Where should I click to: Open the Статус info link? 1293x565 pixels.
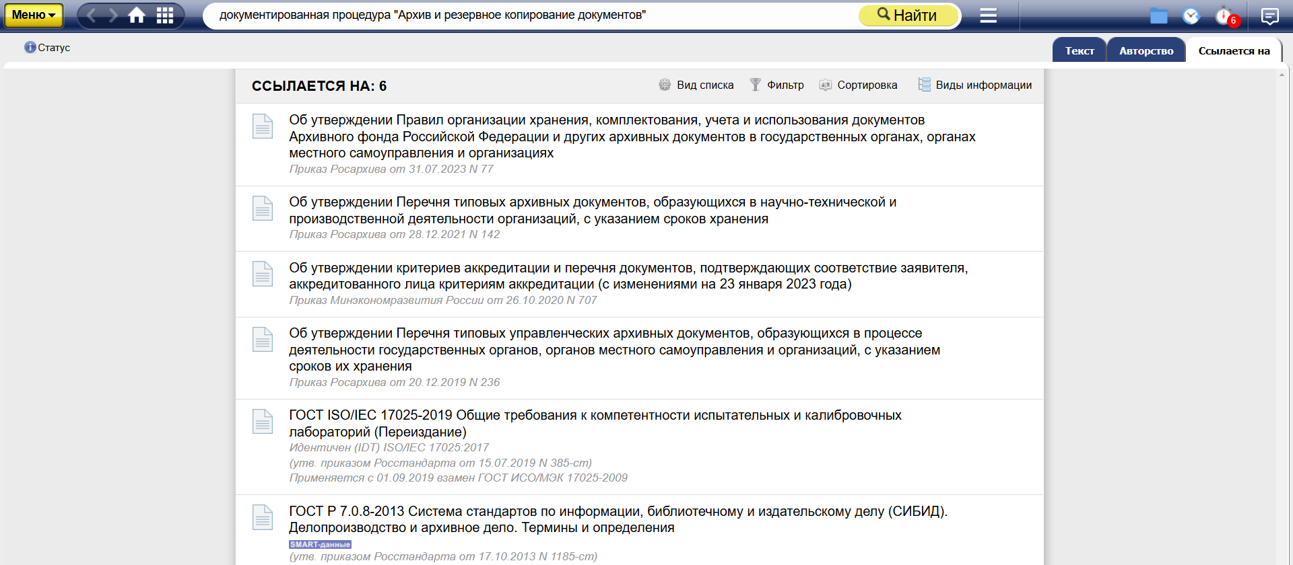coord(47,48)
